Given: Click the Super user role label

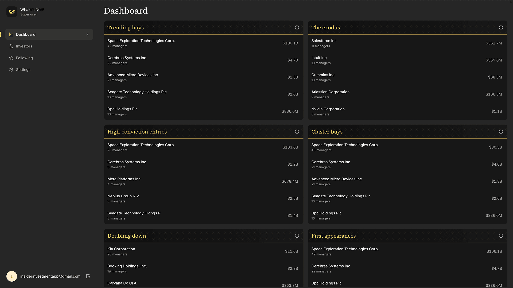Looking at the screenshot, I should coord(29,14).
